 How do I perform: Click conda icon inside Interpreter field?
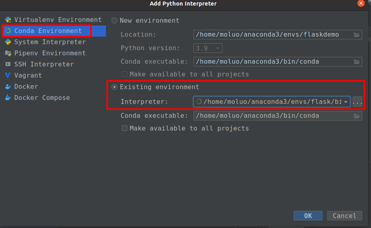(x=199, y=101)
